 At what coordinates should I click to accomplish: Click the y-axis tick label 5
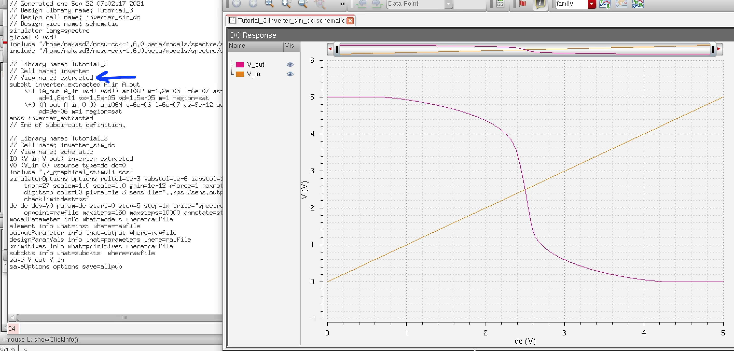(312, 97)
